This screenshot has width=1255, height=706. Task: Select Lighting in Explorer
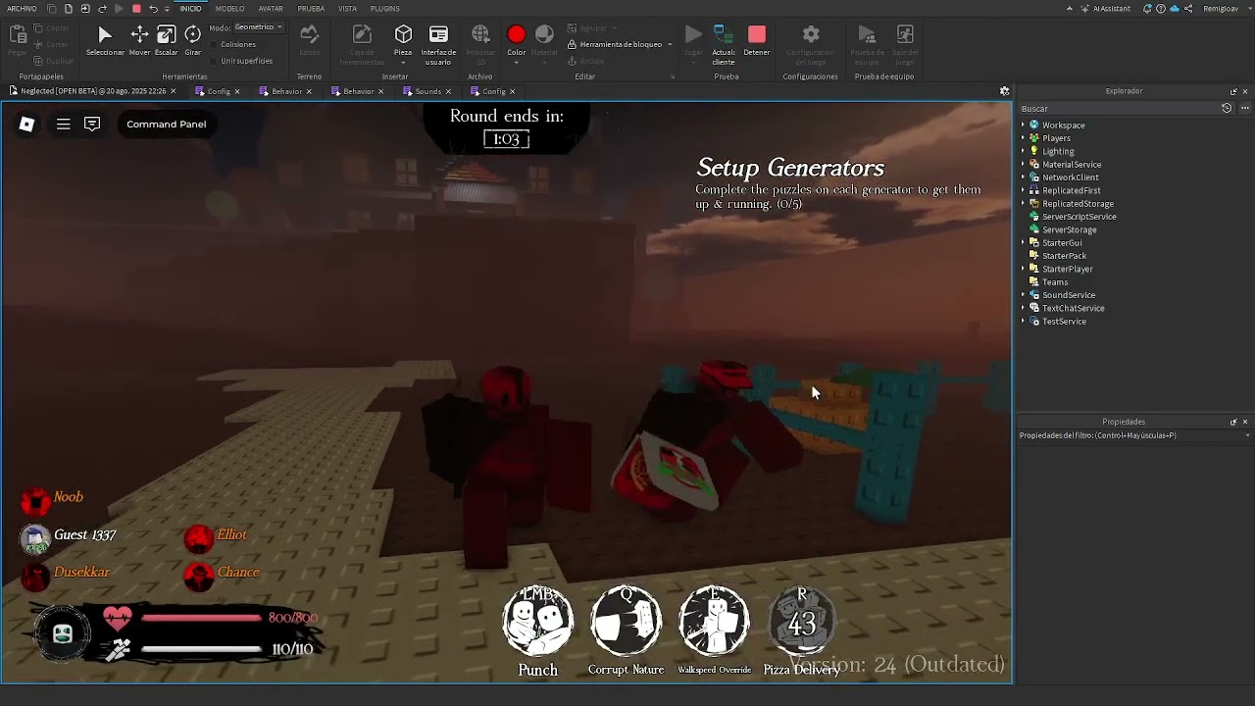[1058, 151]
